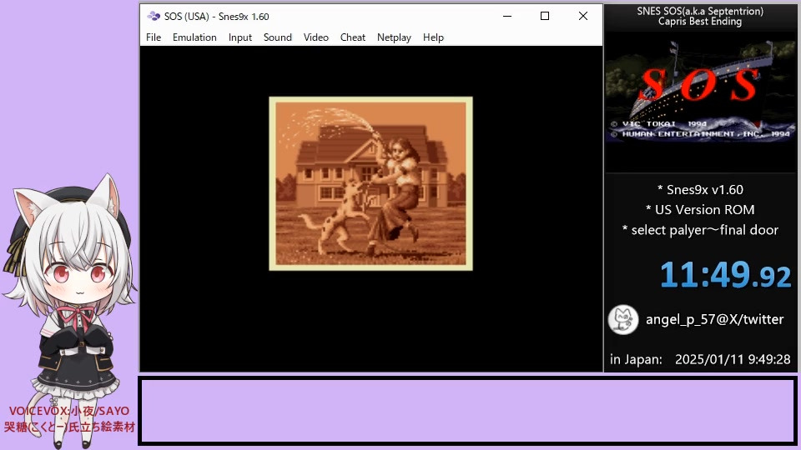Click the empty lavender subtitle box
Screen dimensions: 801x450
[467, 411]
